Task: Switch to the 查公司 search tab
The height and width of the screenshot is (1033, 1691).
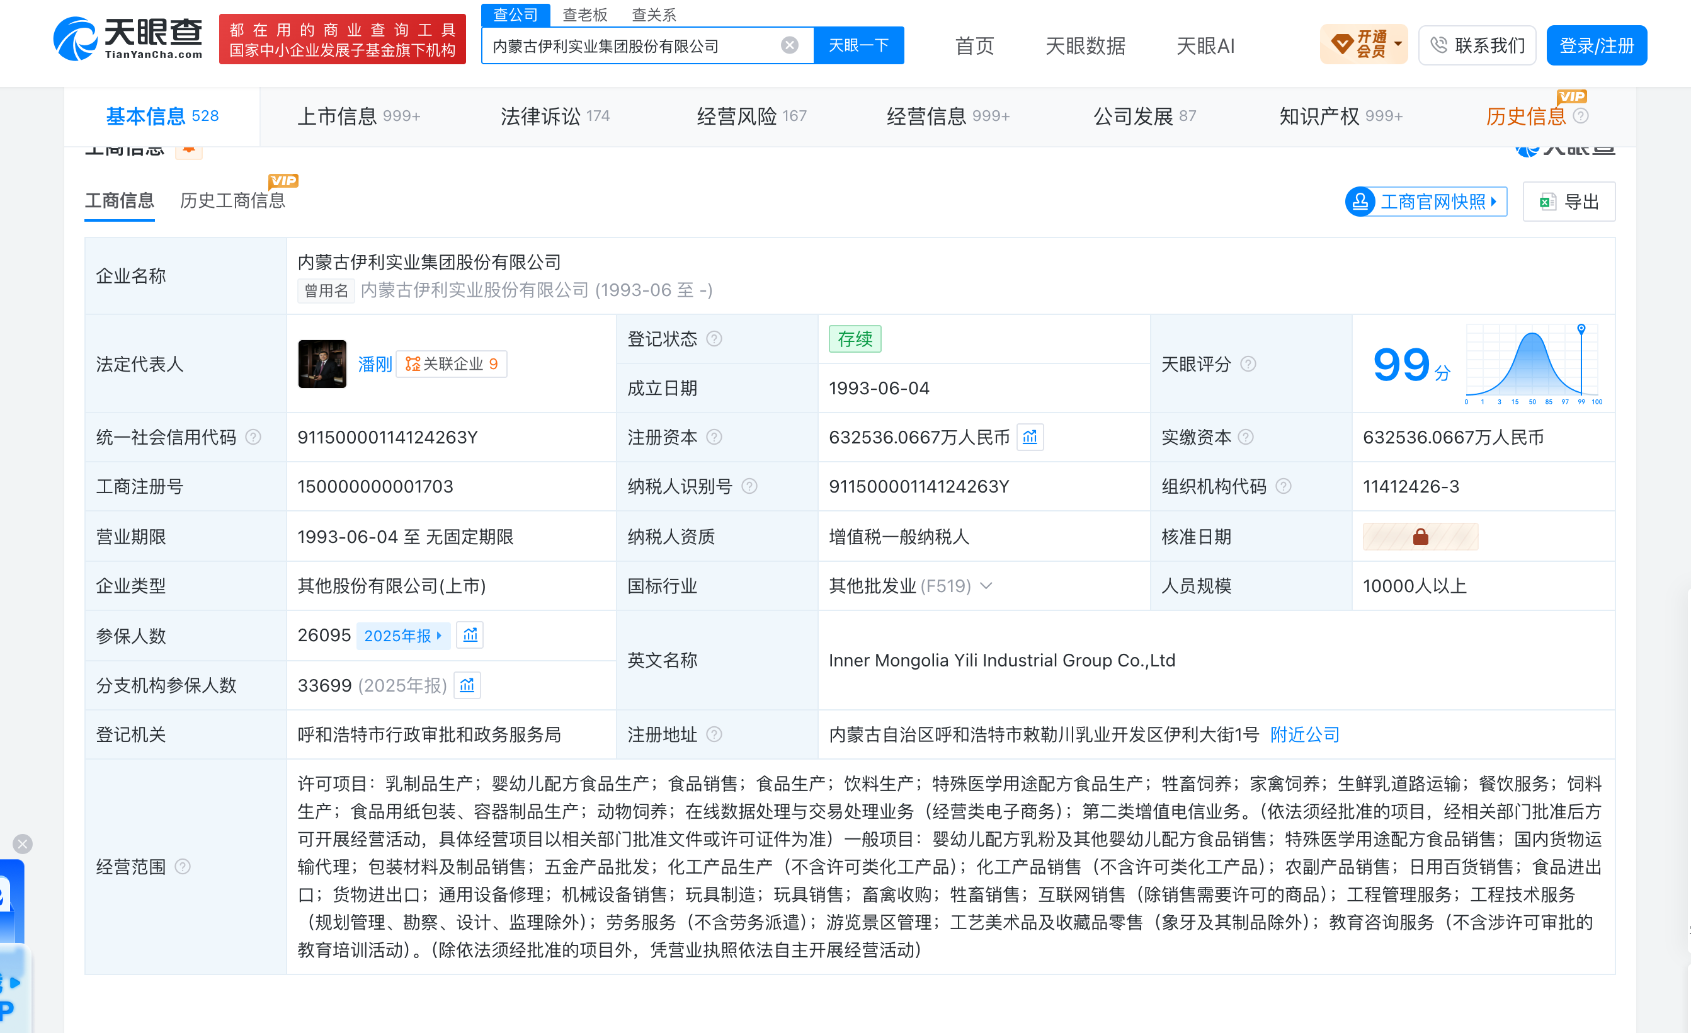Action: [515, 14]
